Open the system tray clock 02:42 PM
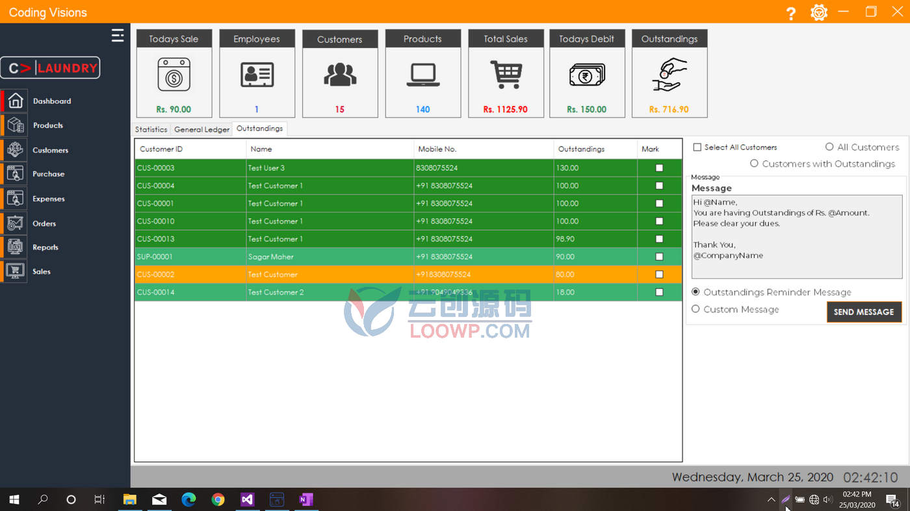The image size is (910, 511). [x=857, y=499]
